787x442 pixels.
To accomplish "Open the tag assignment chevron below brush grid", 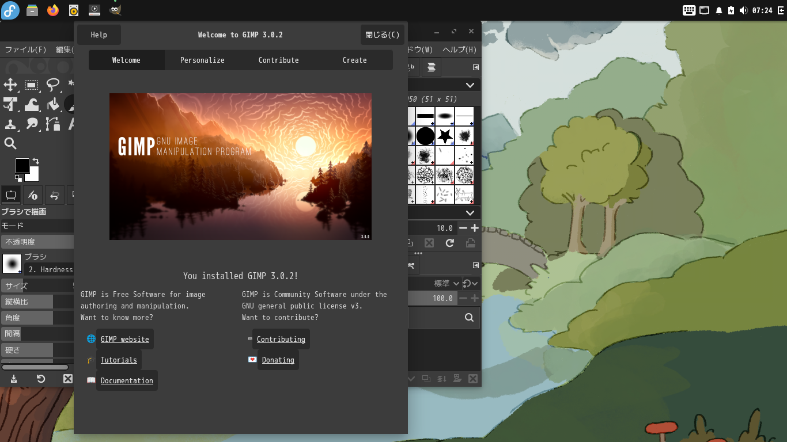I will point(470,213).
